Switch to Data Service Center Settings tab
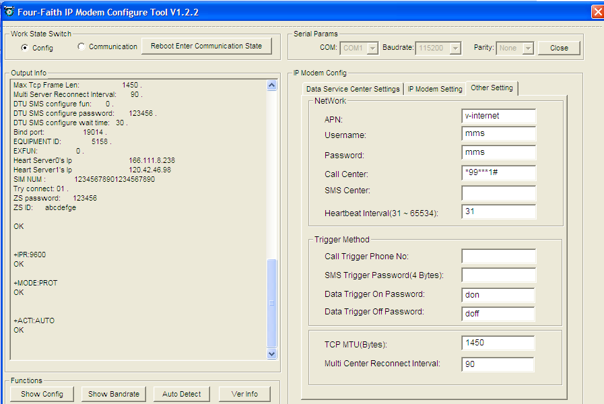Image resolution: width=604 pixels, height=404 pixels. (x=353, y=89)
